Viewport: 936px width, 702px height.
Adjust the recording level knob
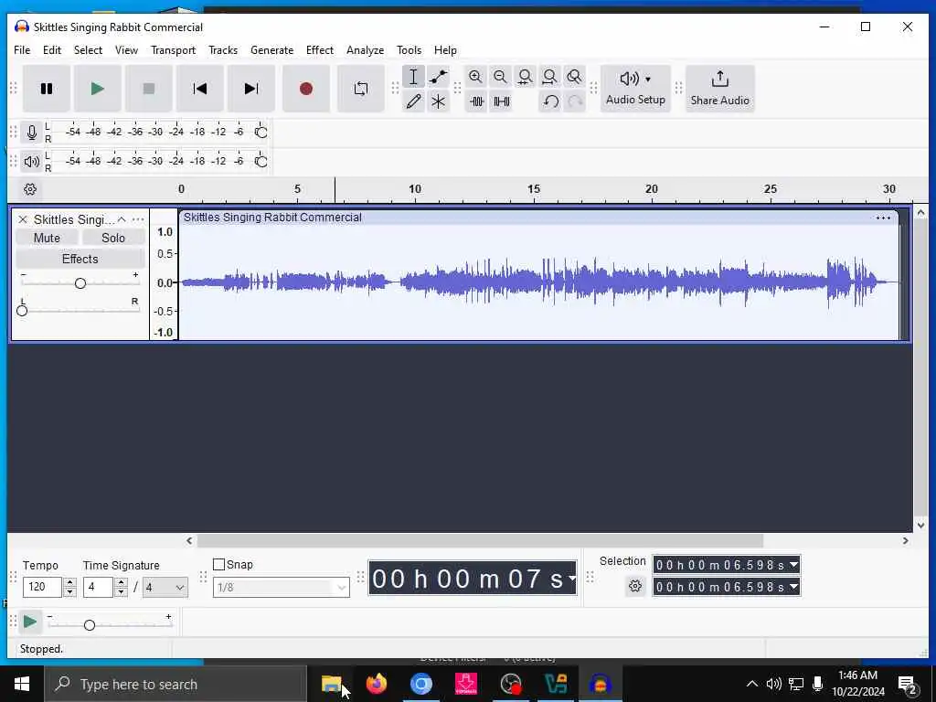pos(261,132)
